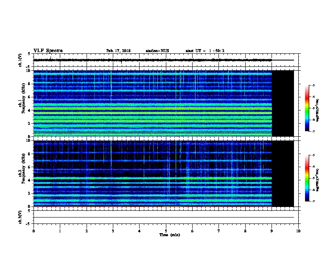Click the ch.1 color scale bar

click(307, 108)
